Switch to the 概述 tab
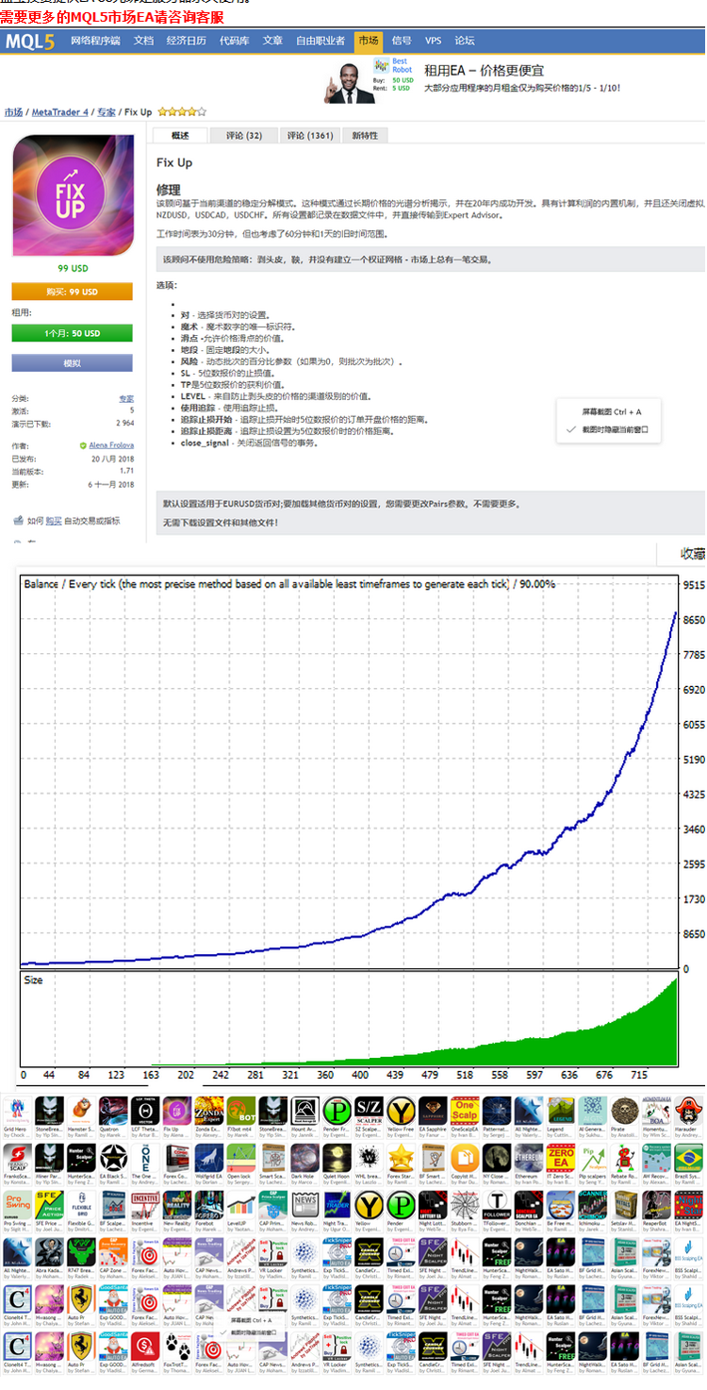The width and height of the screenshot is (707, 1390). (180, 136)
